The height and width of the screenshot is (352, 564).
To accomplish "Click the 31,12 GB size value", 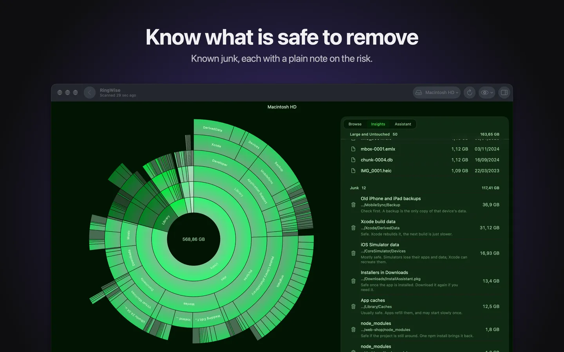I will tap(490, 228).
